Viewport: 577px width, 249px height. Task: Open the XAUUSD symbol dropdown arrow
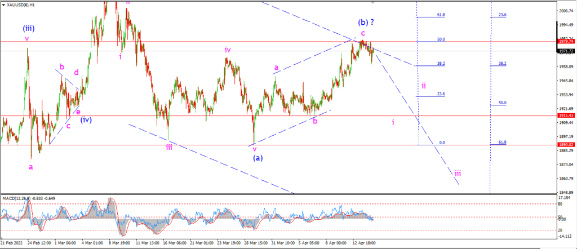pos(4,6)
